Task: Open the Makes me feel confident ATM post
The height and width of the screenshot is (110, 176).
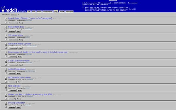Action: pos(30,94)
